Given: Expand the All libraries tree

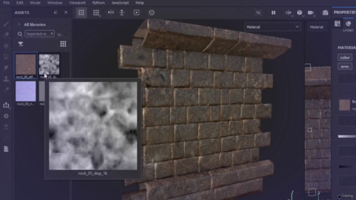Looking at the screenshot, I should point(19,24).
